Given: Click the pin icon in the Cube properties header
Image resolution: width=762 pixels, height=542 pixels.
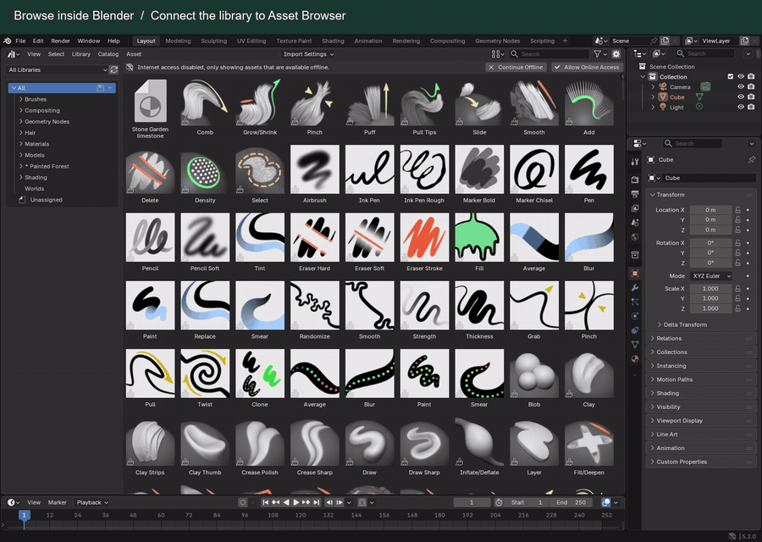Looking at the screenshot, I should 751,159.
